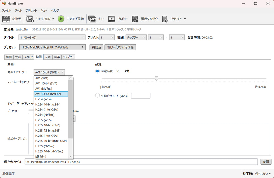Click the encoder list scrollbar thumb
The width and height of the screenshot is (274, 178).
pyautogui.click(x=70, y=109)
